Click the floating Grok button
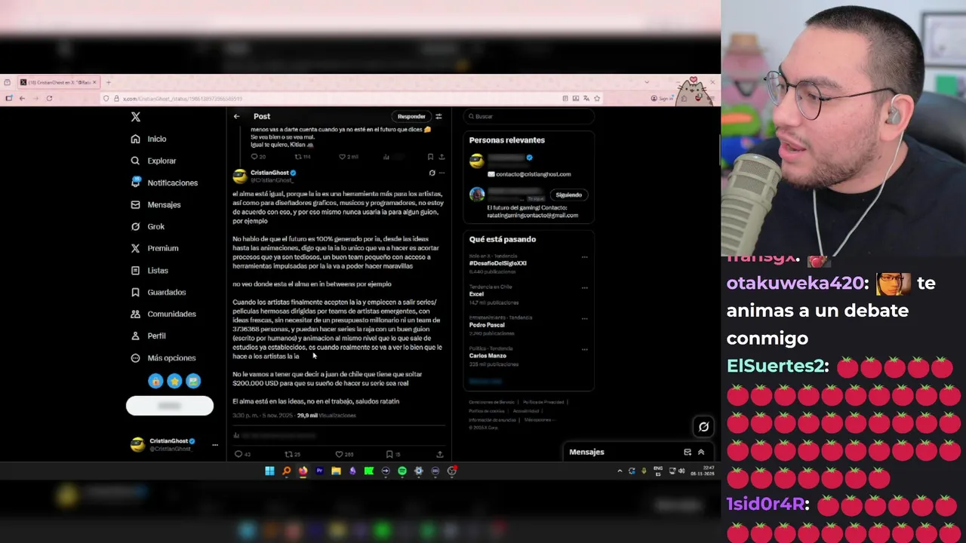This screenshot has height=543, width=966. pos(703,427)
